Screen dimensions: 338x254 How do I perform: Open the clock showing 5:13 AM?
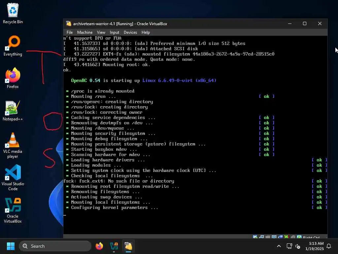coord(315,246)
